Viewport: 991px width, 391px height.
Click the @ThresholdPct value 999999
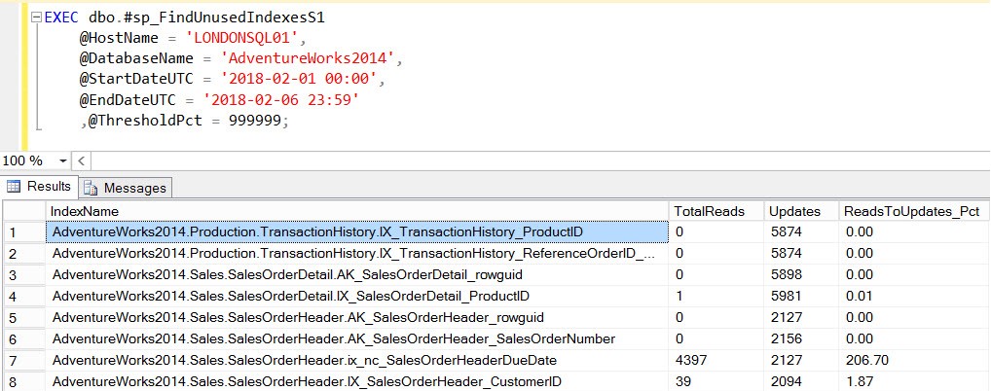pos(255,120)
